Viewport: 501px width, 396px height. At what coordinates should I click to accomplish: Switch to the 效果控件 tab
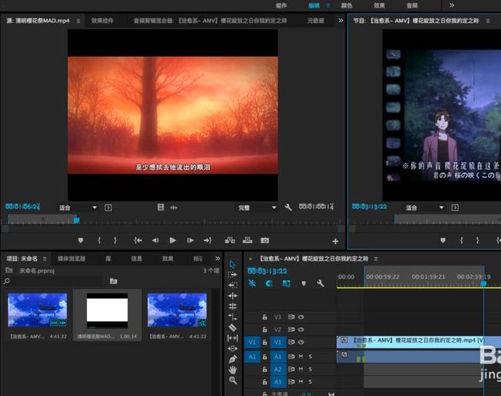103,21
